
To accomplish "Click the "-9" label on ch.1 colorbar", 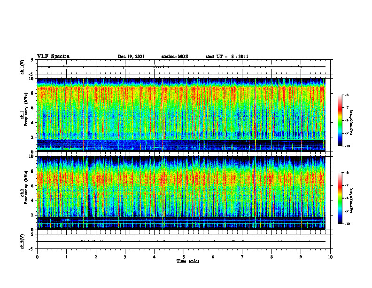I will [x=347, y=133].
